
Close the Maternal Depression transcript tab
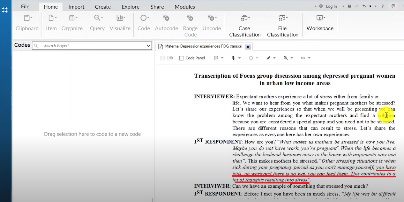click(x=248, y=47)
